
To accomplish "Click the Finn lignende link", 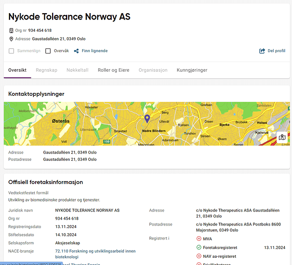I will (95, 51).
